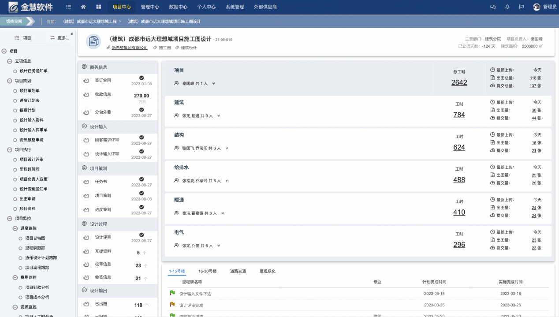Viewport: 559px width, 317px height.
Task: Open the chat messages icon
Action: tap(493, 7)
